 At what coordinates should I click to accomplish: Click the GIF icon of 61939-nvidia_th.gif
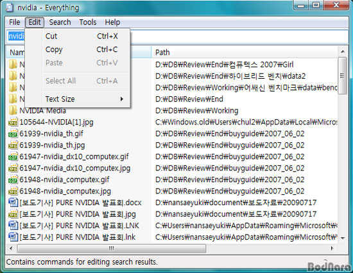click(13, 133)
